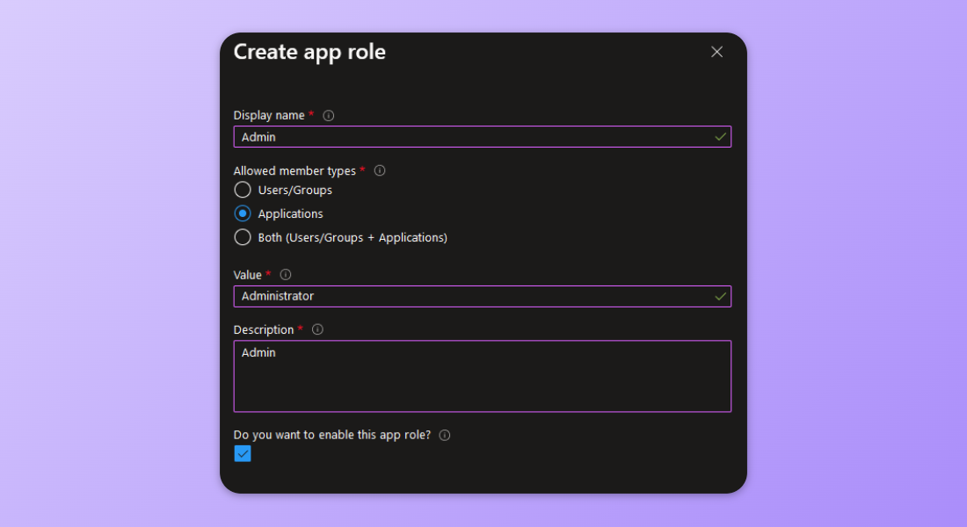
Task: Select the Users/Groups member type
Action: 243,190
